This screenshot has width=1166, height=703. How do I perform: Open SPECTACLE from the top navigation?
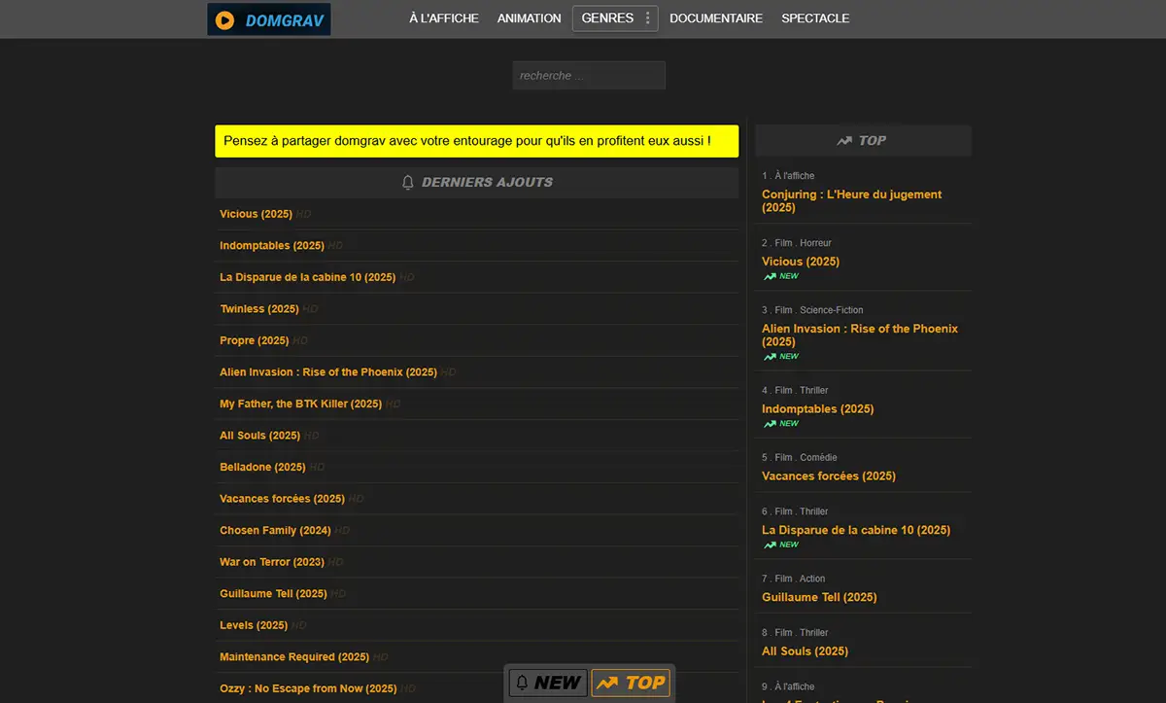(x=815, y=18)
